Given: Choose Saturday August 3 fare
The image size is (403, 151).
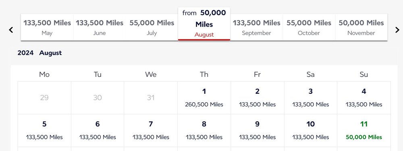Looking at the screenshot, I should [x=310, y=98].
